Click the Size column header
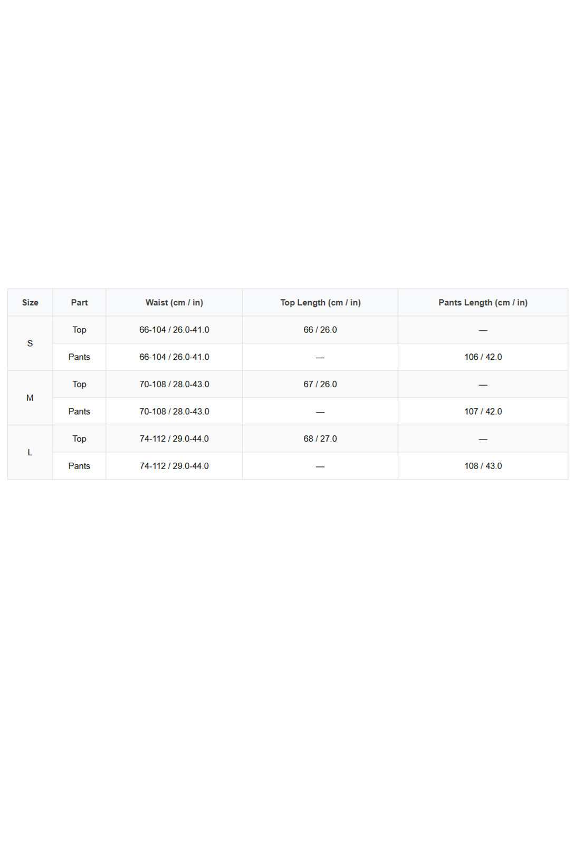 (x=30, y=302)
